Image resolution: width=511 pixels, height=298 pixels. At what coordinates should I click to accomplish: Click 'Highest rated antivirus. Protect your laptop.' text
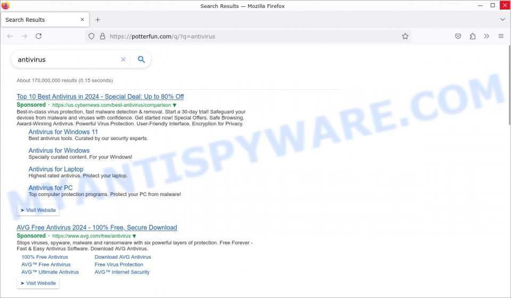pyautogui.click(x=78, y=176)
